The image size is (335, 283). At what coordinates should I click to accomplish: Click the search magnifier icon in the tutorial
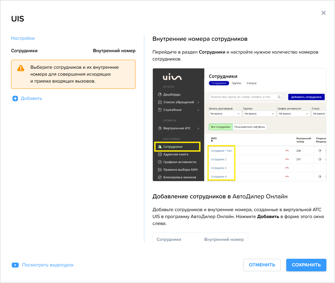(279, 97)
